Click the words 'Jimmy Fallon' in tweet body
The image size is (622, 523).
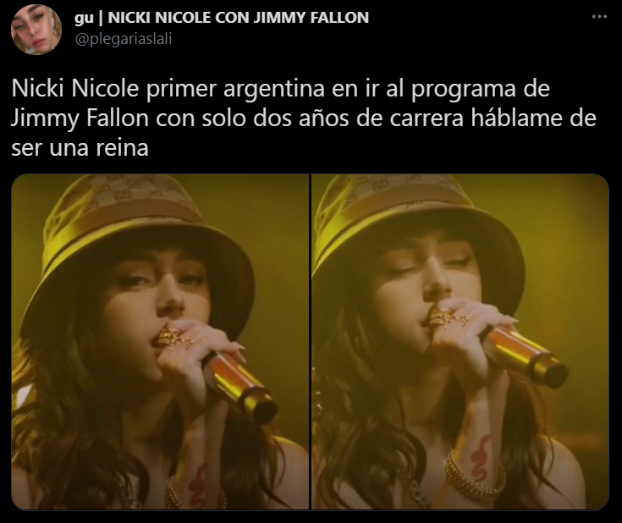click(80, 118)
